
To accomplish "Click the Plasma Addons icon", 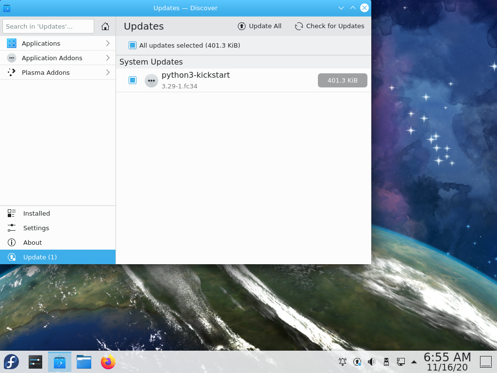I will (x=12, y=73).
